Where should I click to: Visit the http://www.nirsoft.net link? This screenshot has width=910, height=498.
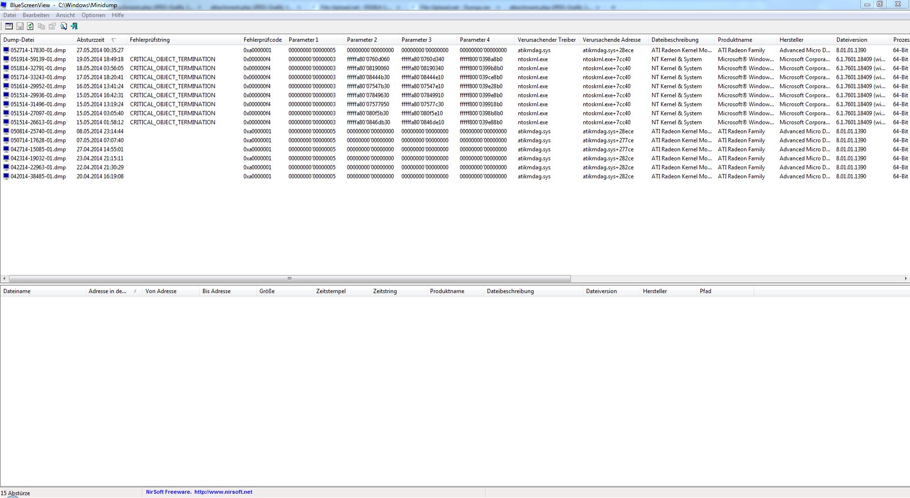[223, 492]
